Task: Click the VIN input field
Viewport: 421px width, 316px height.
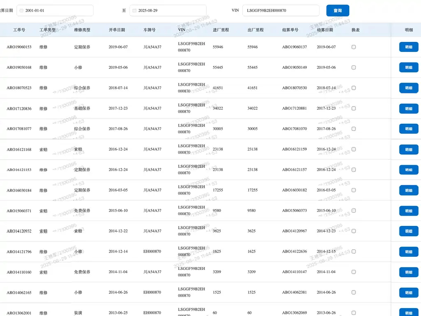Action: tap(280, 11)
